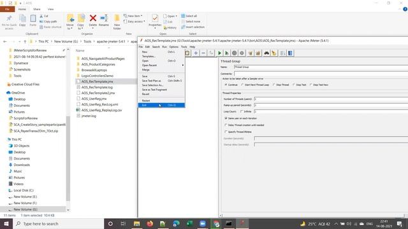Click Select all in Explorer ribbon
Screen dimensions: 408x229
click(189, 16)
